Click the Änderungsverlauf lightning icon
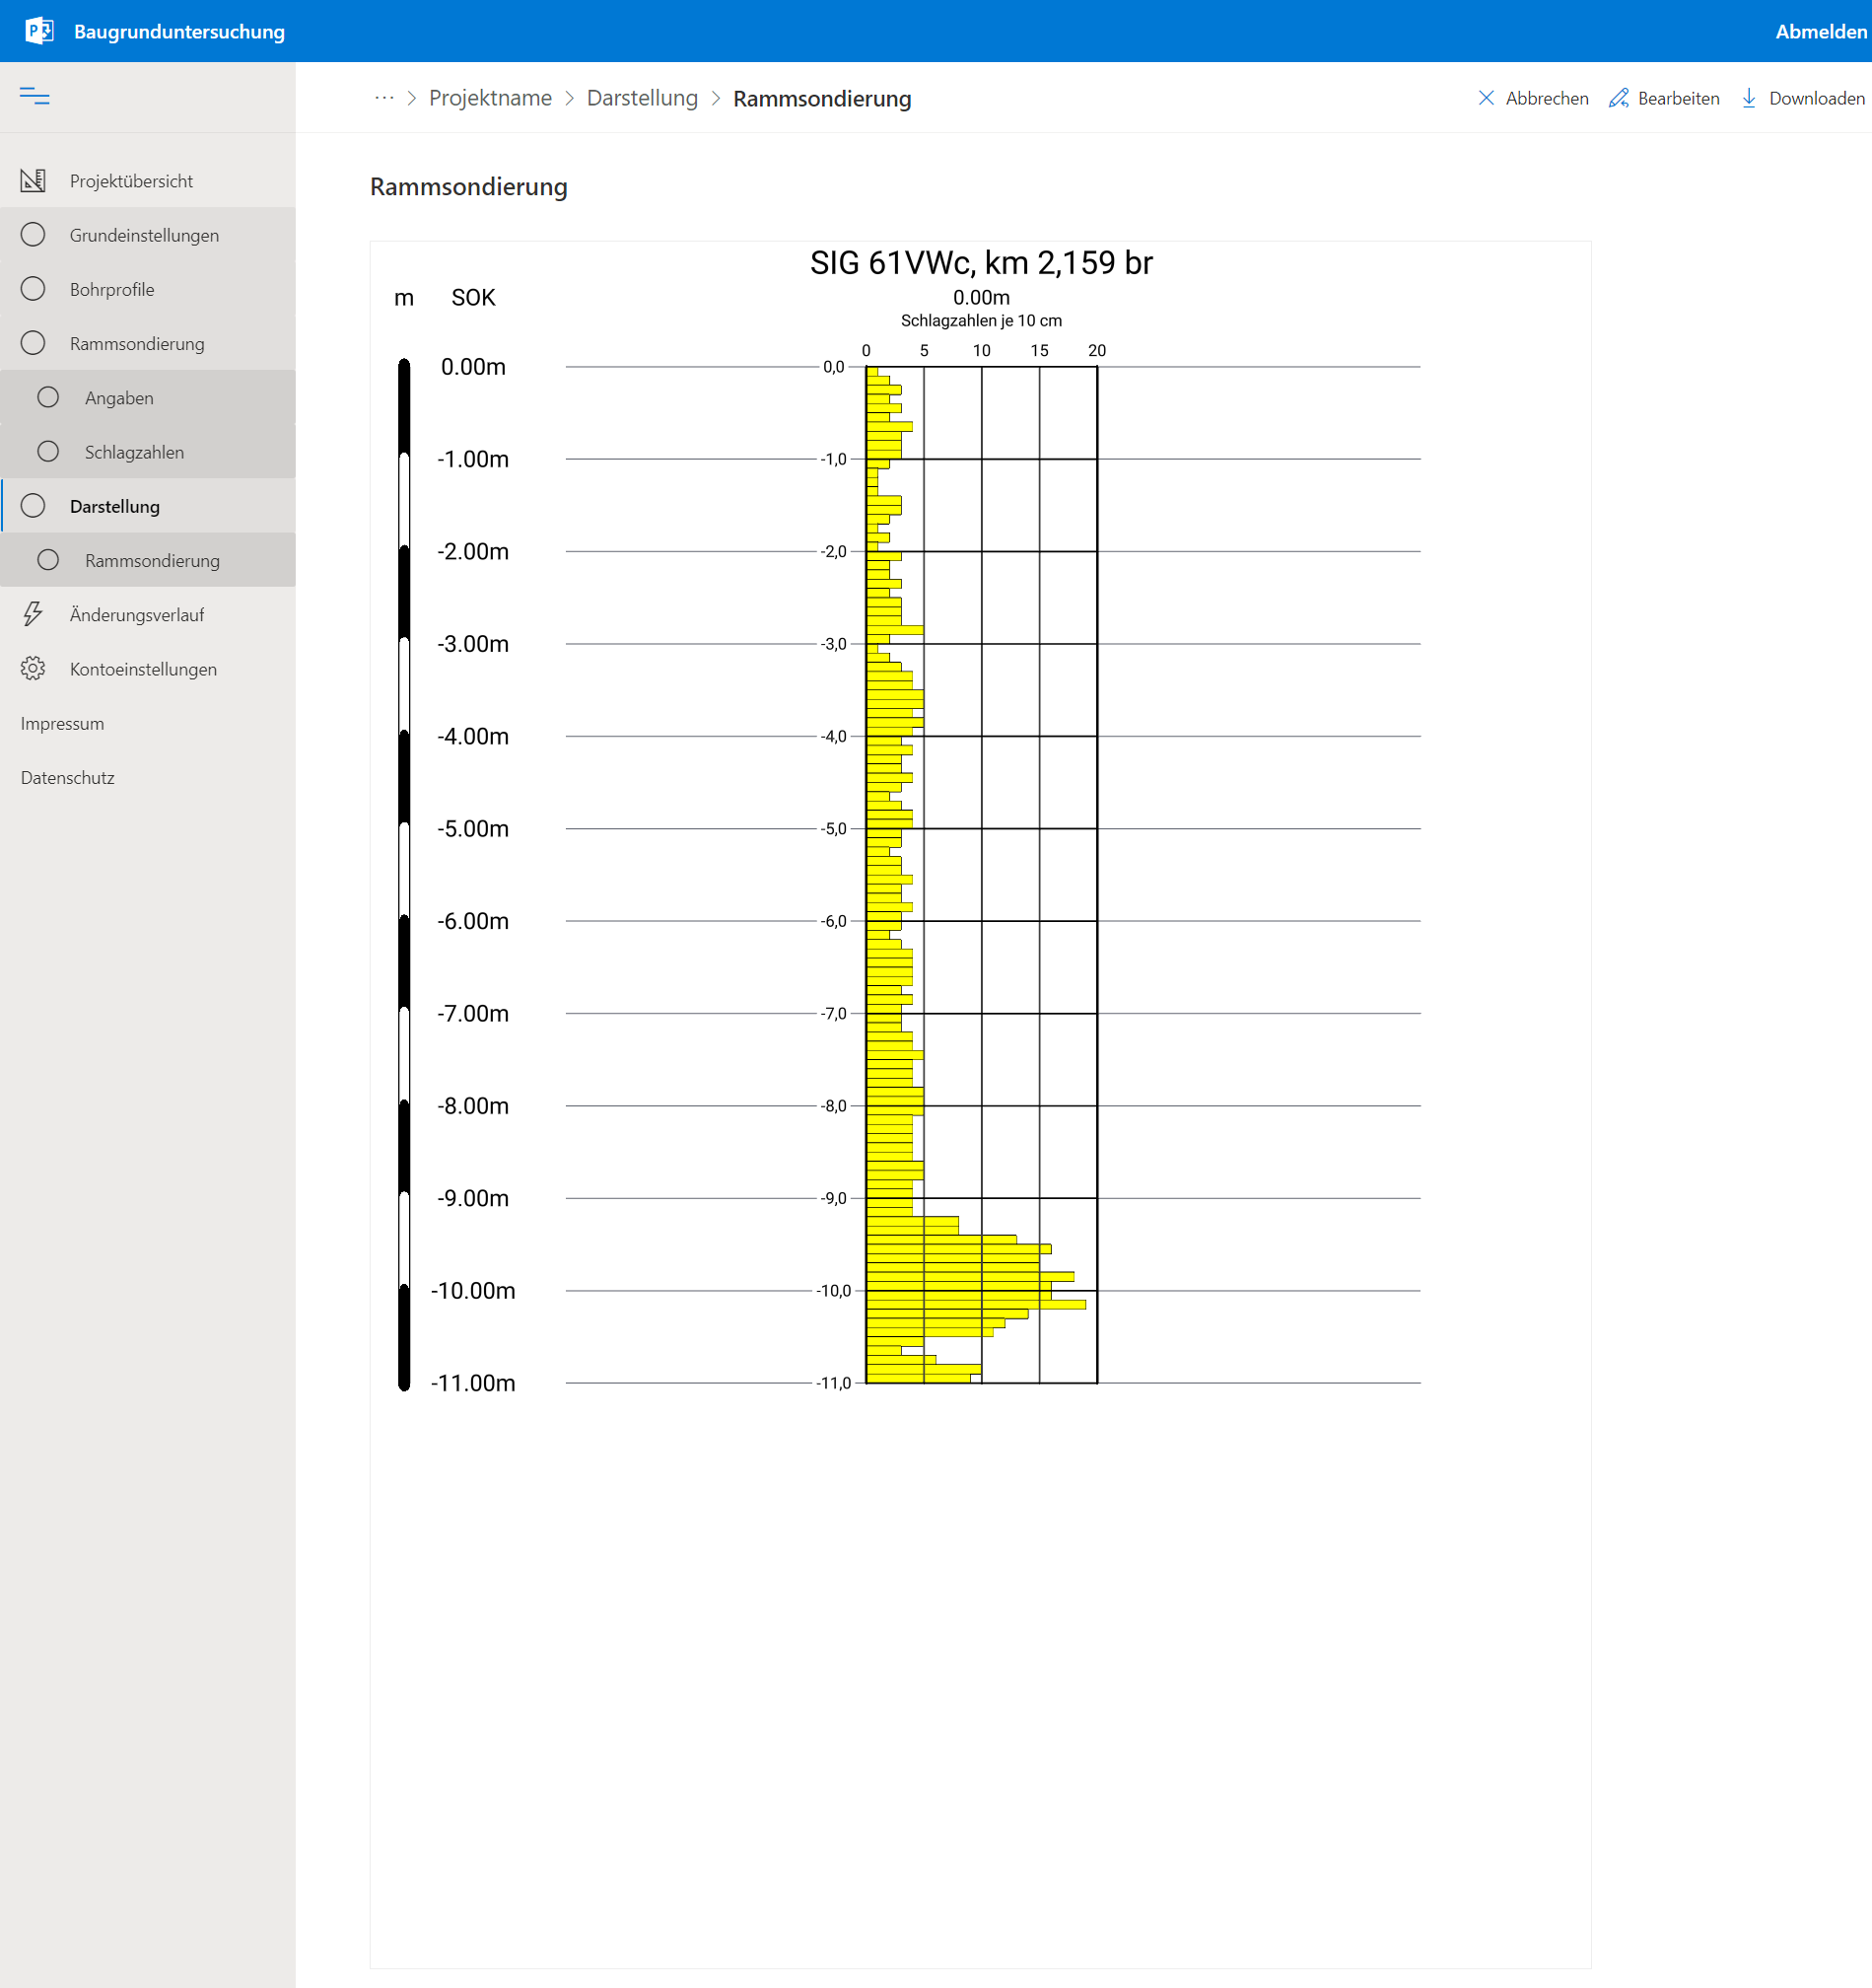 coord(33,614)
